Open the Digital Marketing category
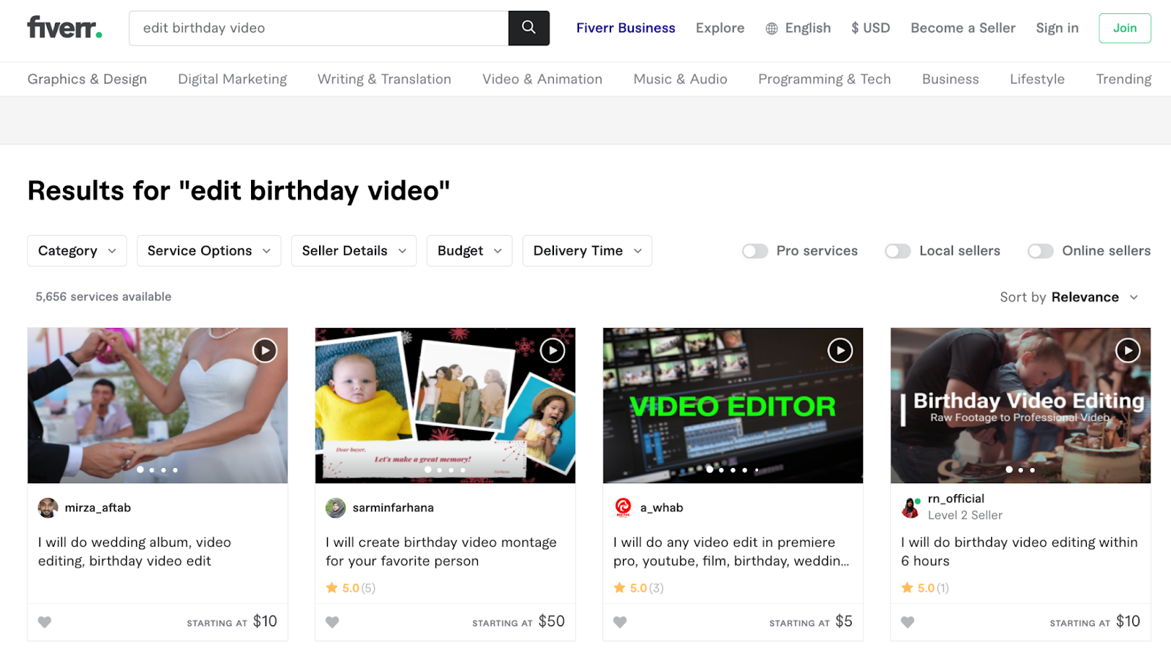This screenshot has height=659, width=1171. 233,79
